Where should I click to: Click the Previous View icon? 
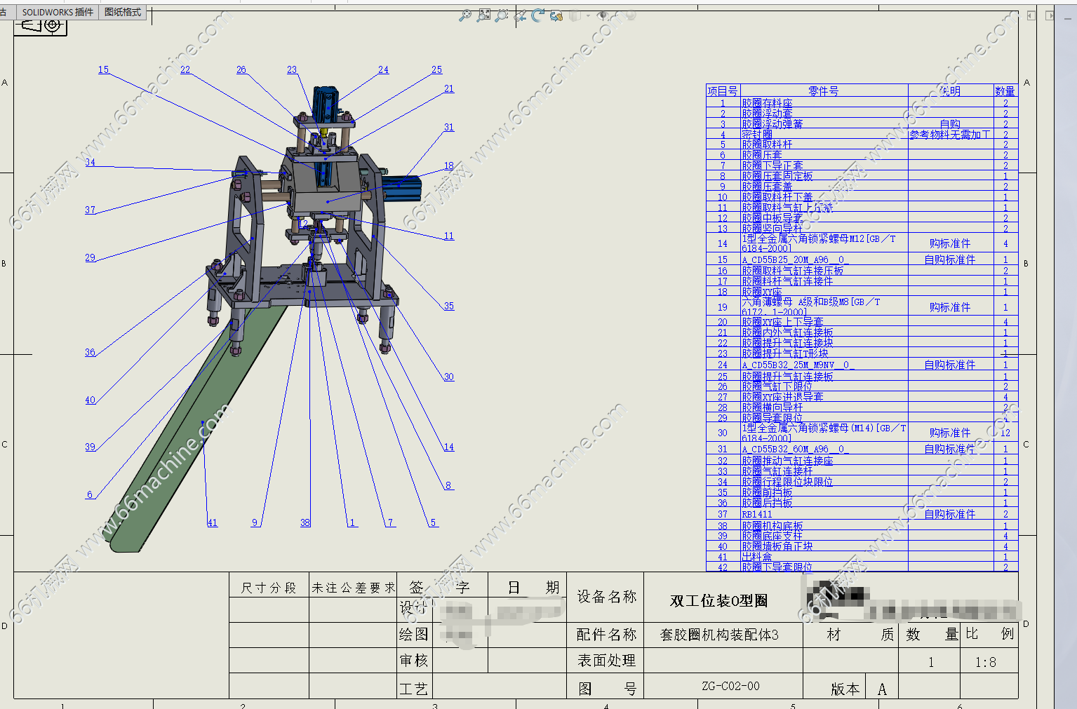click(x=520, y=15)
